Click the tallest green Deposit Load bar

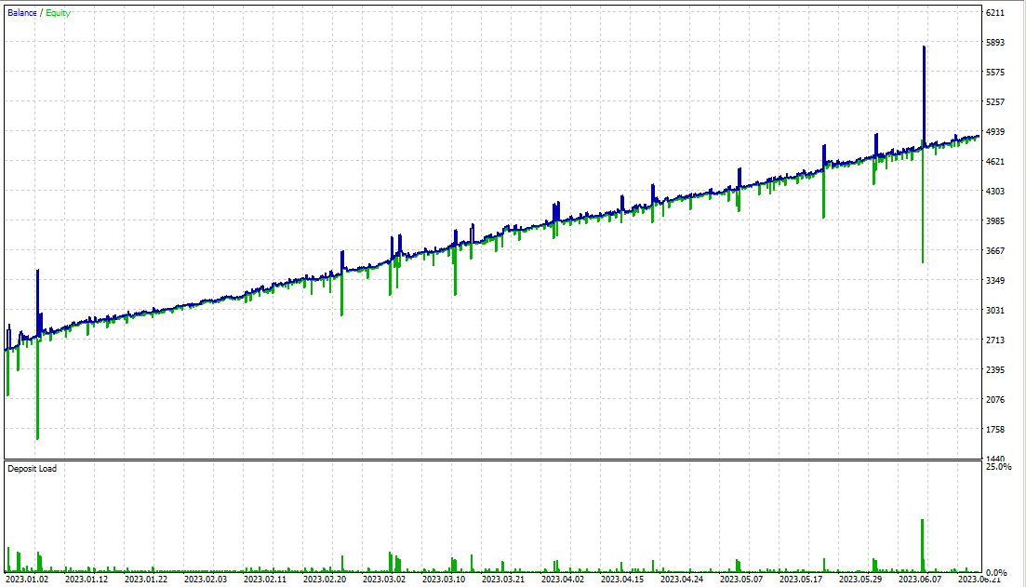(x=923, y=546)
